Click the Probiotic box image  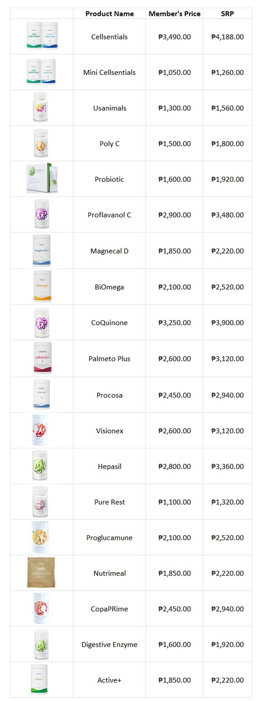pos(42,179)
